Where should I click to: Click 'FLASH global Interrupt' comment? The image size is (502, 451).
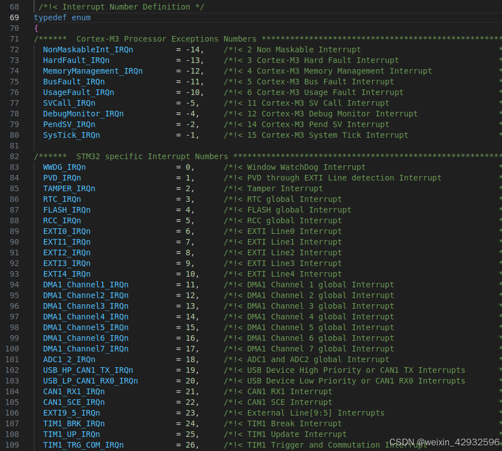(x=299, y=210)
